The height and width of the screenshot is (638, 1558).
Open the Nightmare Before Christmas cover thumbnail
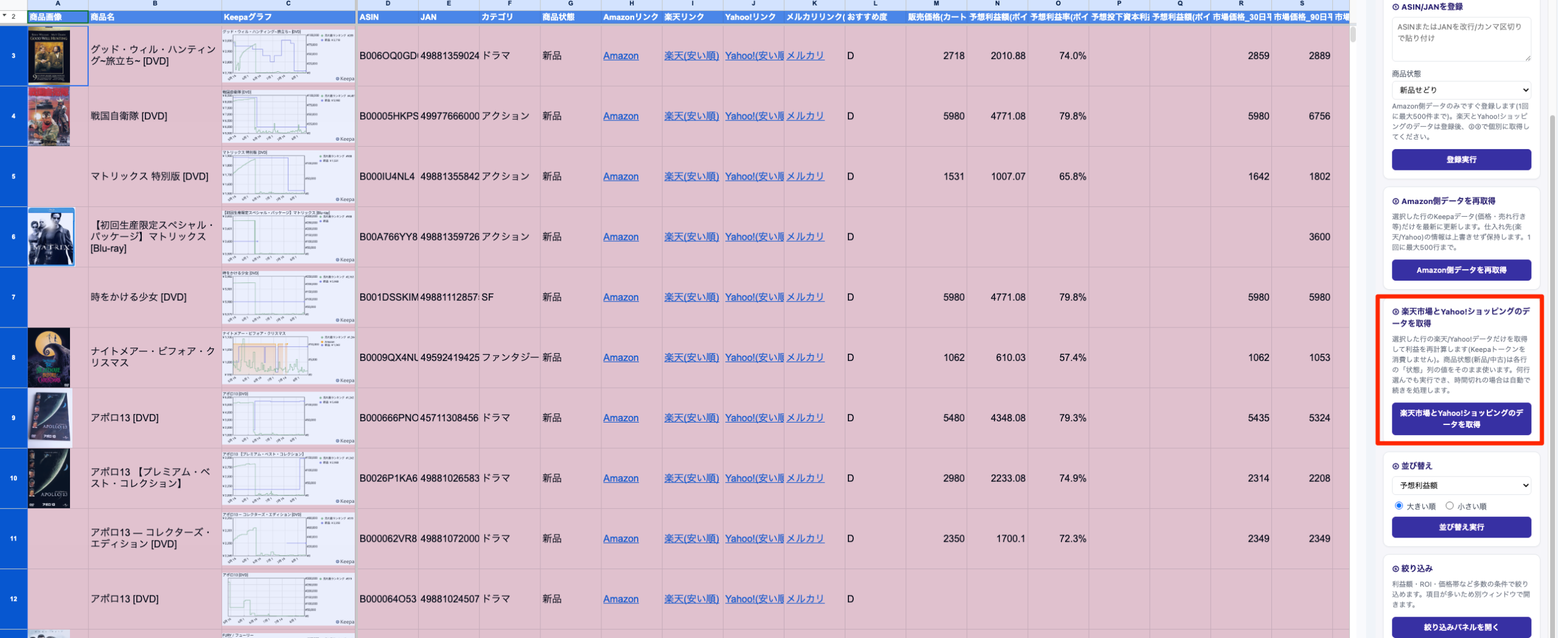tap(49, 357)
